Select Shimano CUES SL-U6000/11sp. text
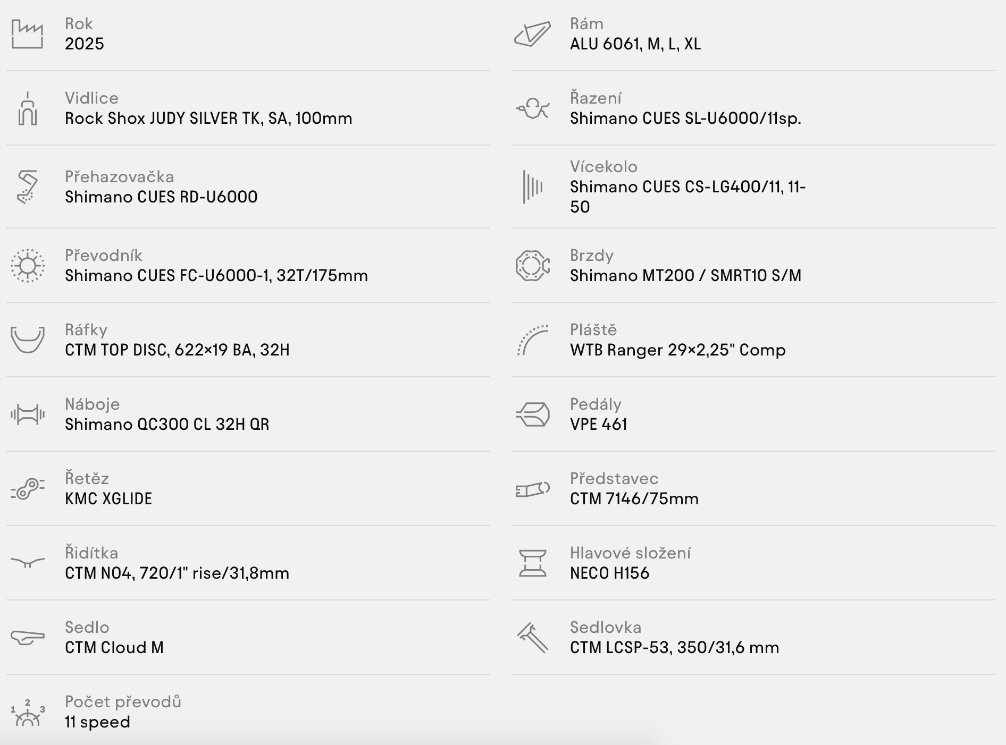The image size is (1006, 745). (x=685, y=118)
